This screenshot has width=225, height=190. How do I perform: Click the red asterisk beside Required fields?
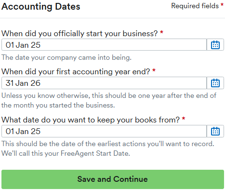pos(222,4)
